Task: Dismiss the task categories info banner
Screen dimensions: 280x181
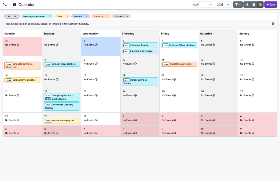Action: click(x=273, y=24)
